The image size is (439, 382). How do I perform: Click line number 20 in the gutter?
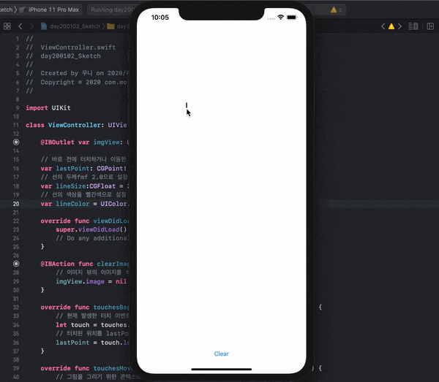click(16, 204)
